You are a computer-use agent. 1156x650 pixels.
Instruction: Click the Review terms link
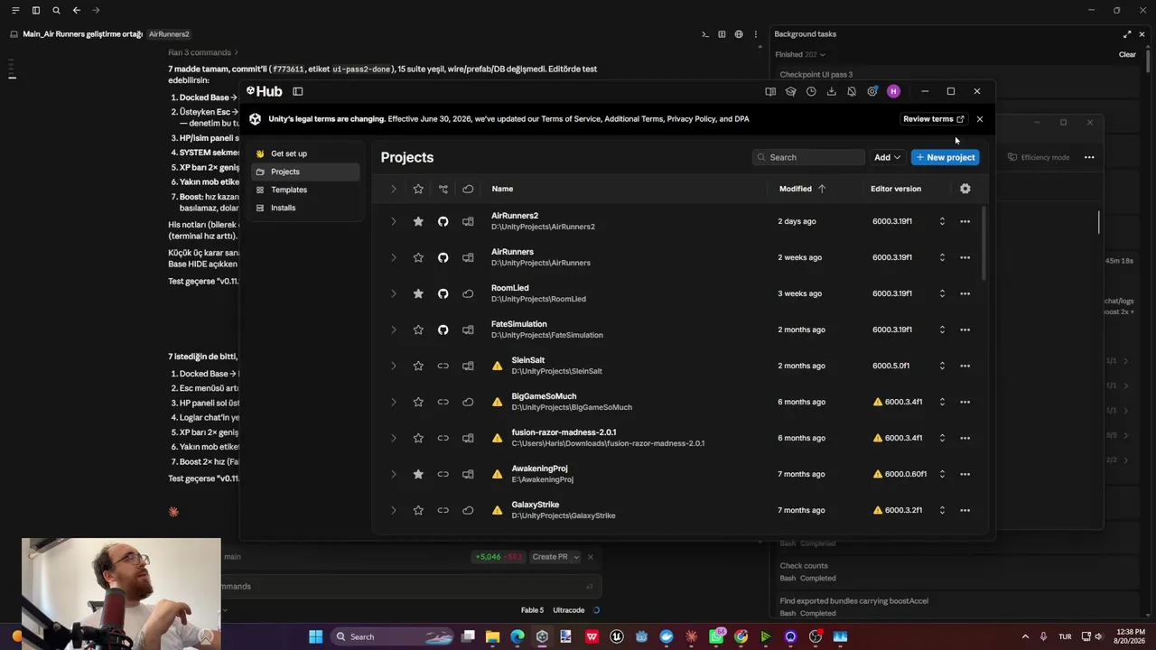934,119
